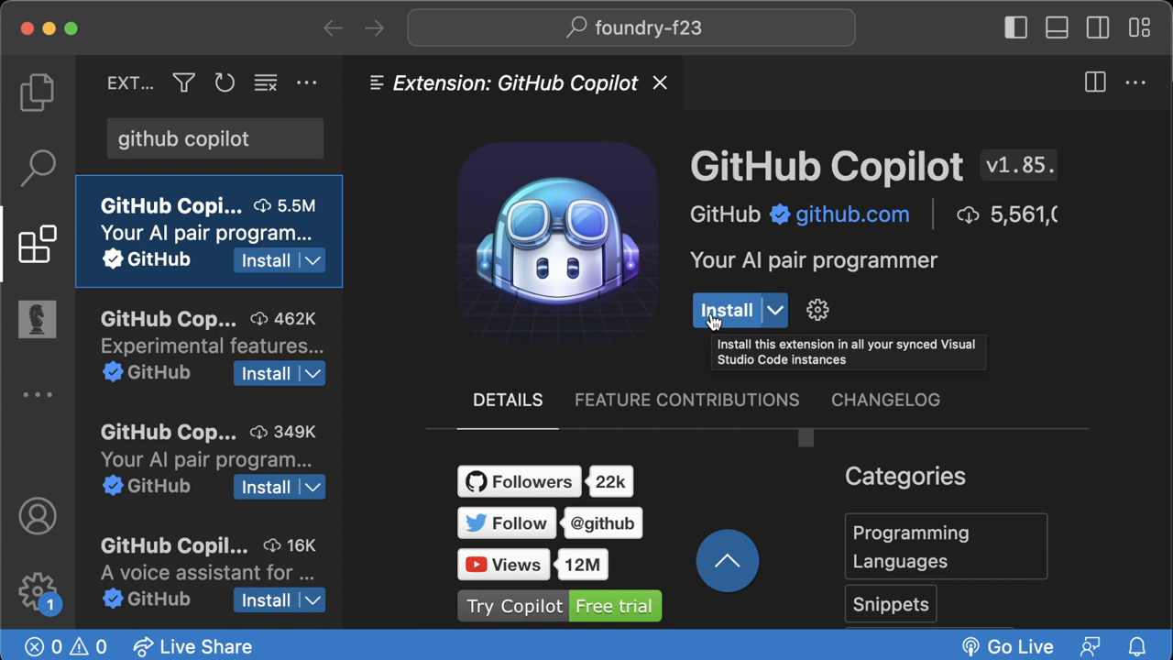This screenshot has width=1173, height=660.
Task: Clear extensions search results icon
Action: [266, 83]
